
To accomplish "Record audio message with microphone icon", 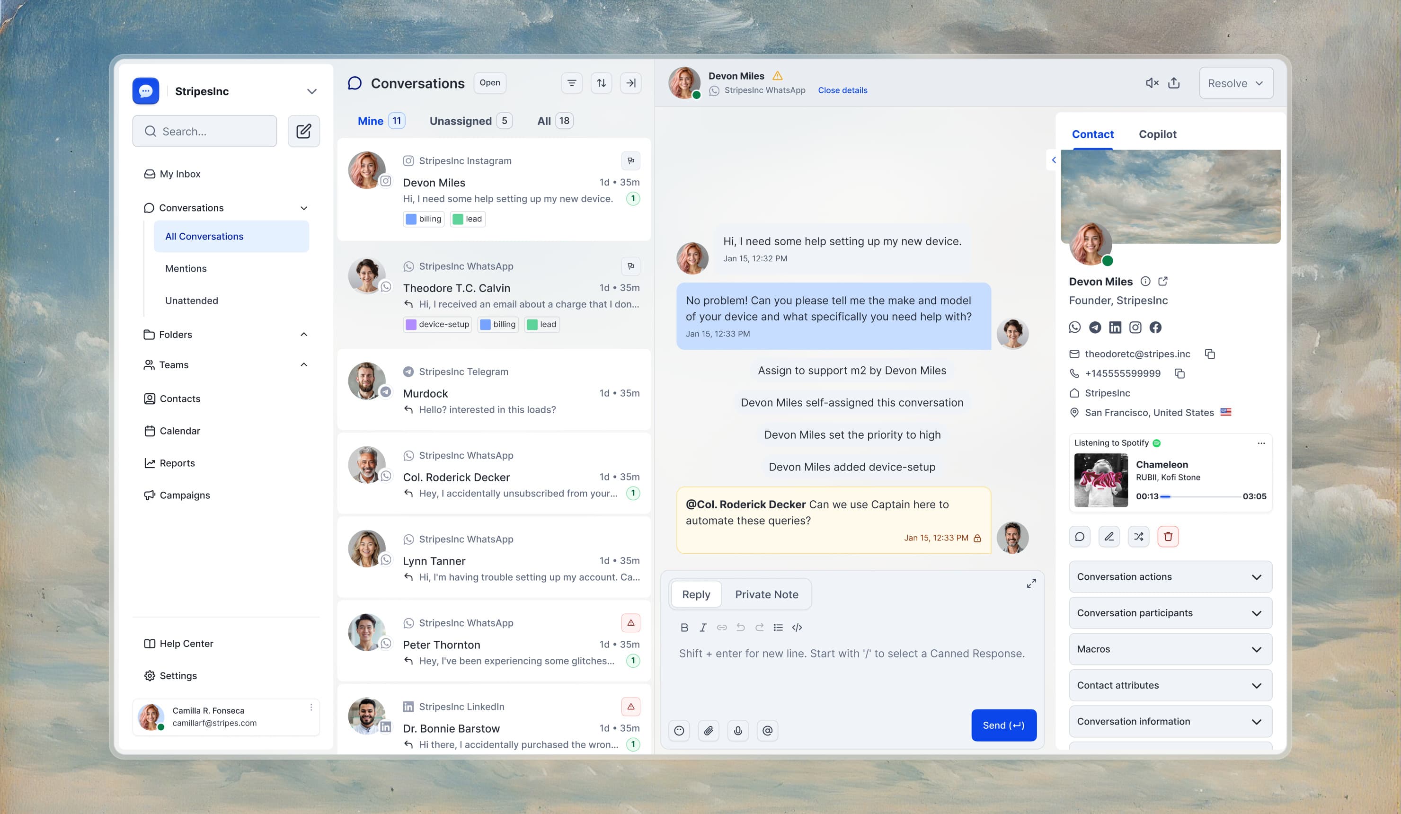I will coord(738,731).
